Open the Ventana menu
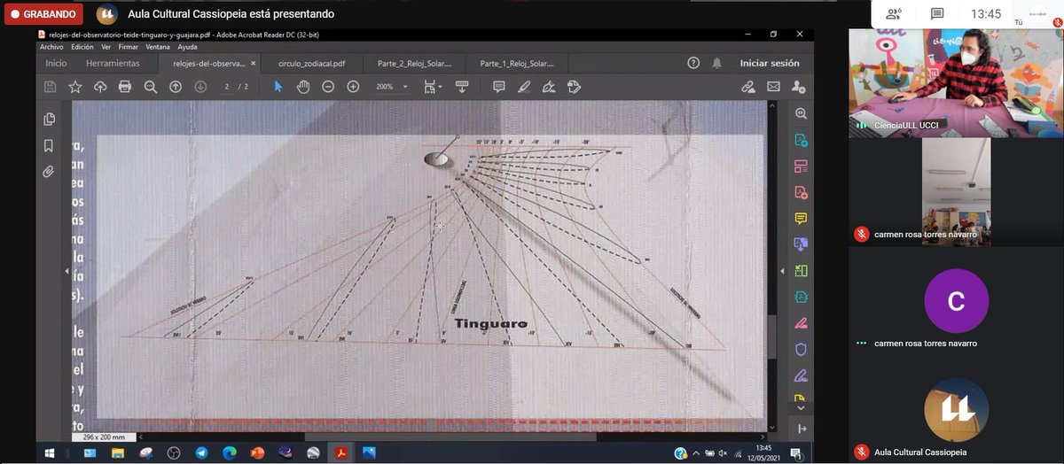 point(158,46)
